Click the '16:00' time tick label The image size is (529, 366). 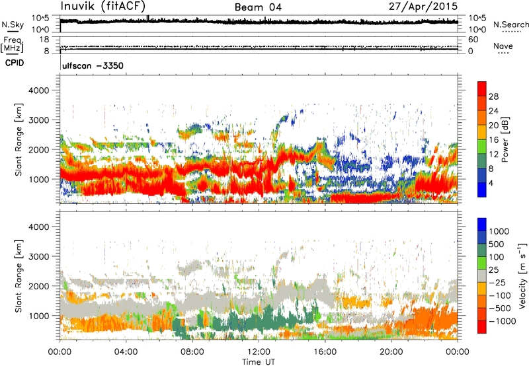click(325, 352)
